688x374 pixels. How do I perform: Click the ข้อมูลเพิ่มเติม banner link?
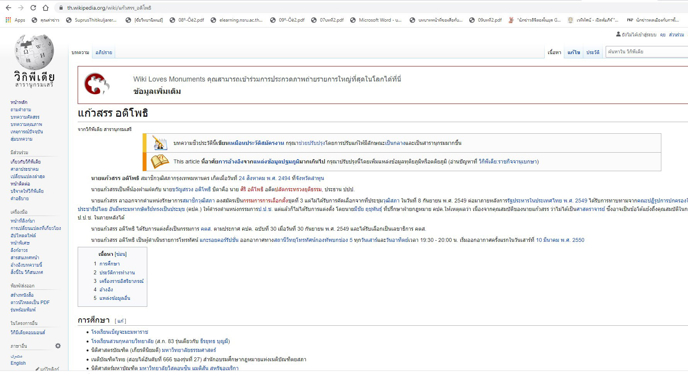(157, 92)
